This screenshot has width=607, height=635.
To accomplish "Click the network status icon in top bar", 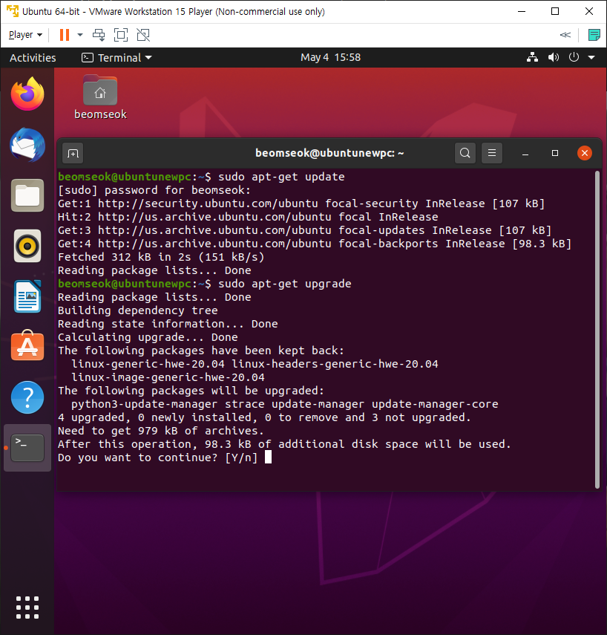I will 533,57.
